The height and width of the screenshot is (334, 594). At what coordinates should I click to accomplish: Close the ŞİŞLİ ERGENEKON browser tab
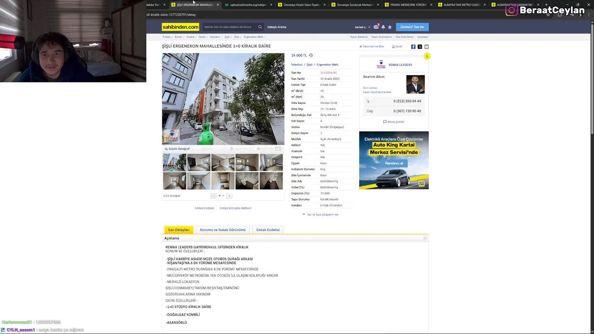coord(218,5)
